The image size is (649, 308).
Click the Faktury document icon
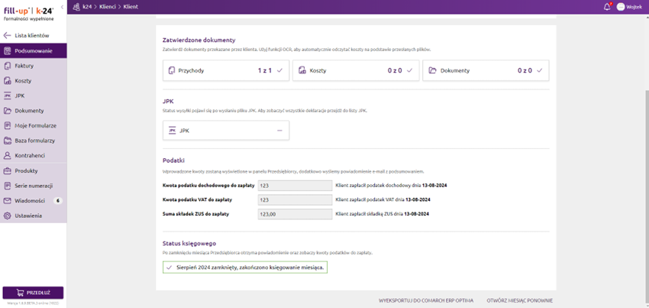pyautogui.click(x=7, y=66)
